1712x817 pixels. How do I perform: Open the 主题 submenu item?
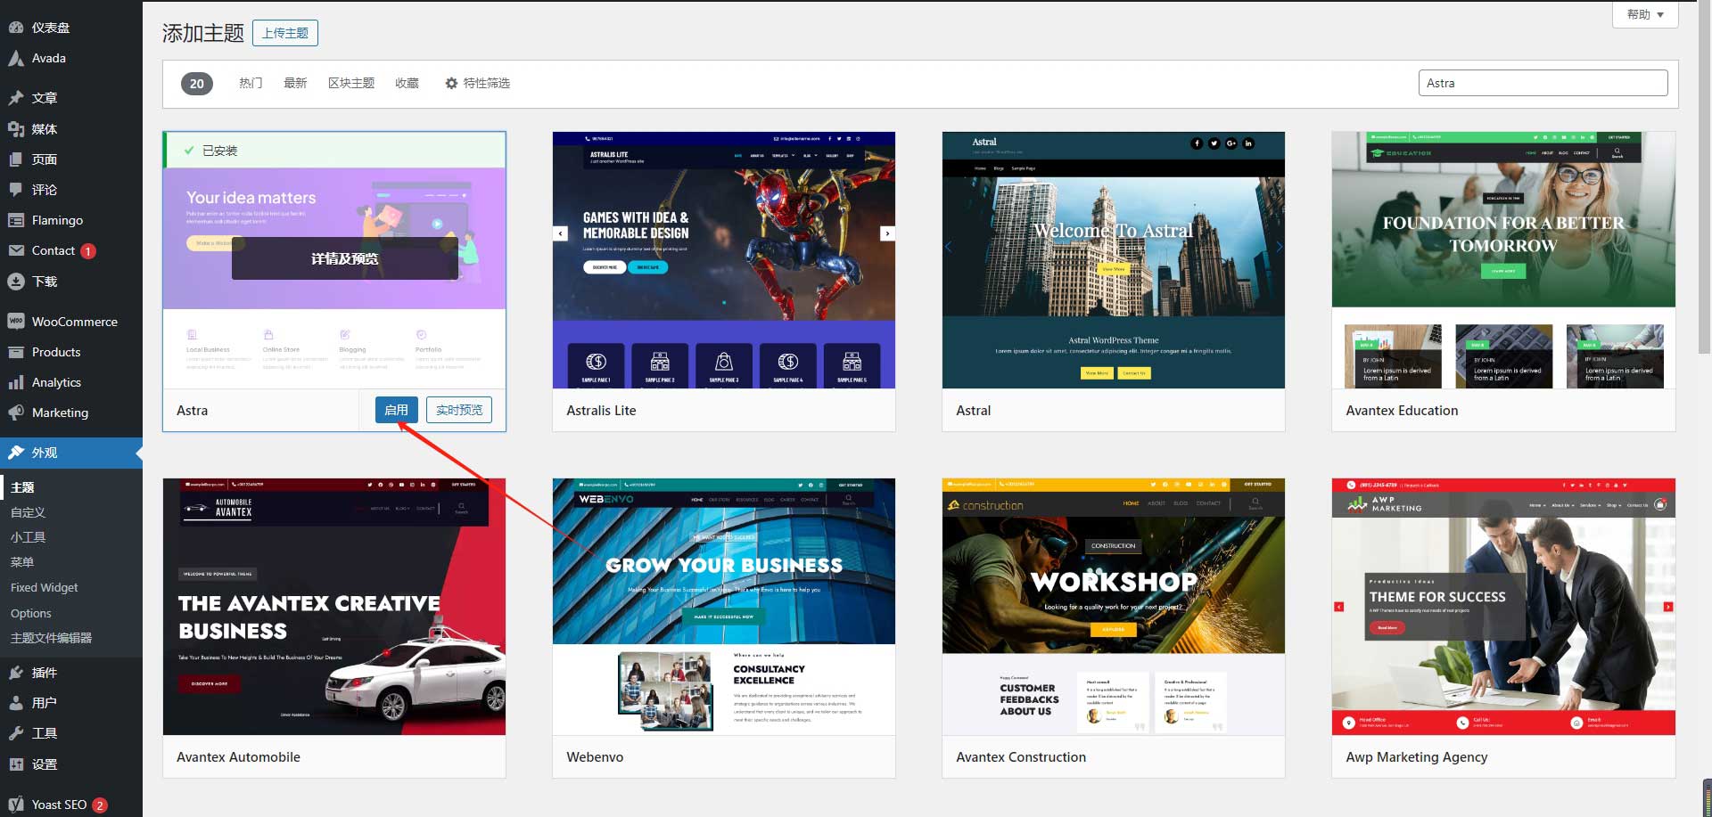pos(23,487)
